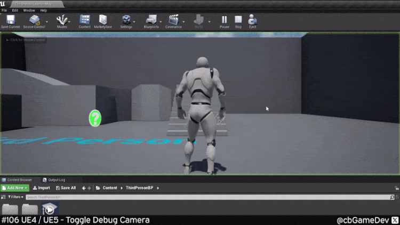Open the Blueprints toolbar icon
400x225 pixels.
coord(151,20)
